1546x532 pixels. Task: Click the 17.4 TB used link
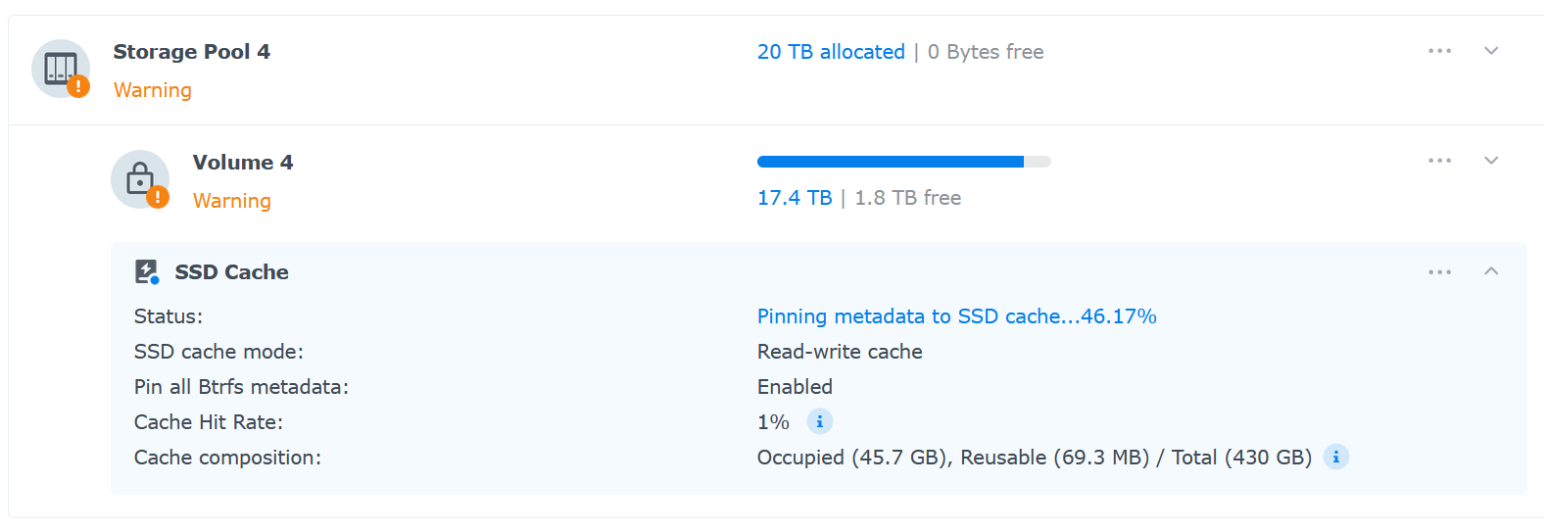click(795, 198)
